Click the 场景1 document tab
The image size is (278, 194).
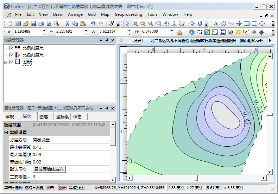pos(138,41)
